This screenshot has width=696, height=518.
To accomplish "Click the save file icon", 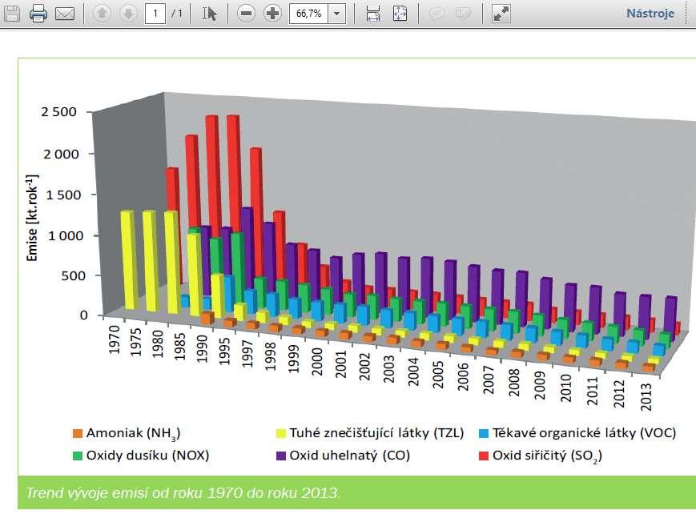I will tap(12, 14).
